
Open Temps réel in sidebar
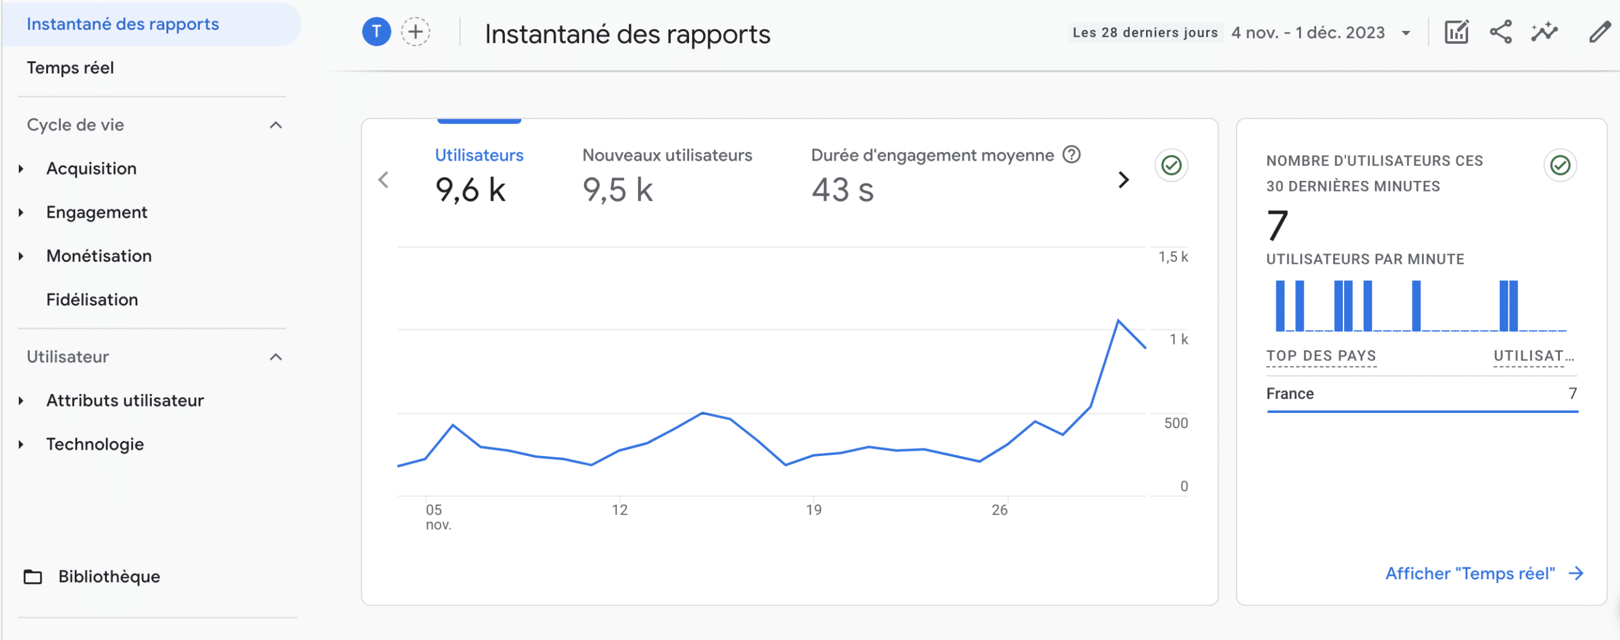pos(70,68)
